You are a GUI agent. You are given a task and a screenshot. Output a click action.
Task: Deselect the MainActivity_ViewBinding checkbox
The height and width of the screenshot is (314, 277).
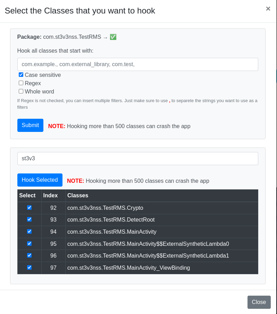(x=30, y=268)
